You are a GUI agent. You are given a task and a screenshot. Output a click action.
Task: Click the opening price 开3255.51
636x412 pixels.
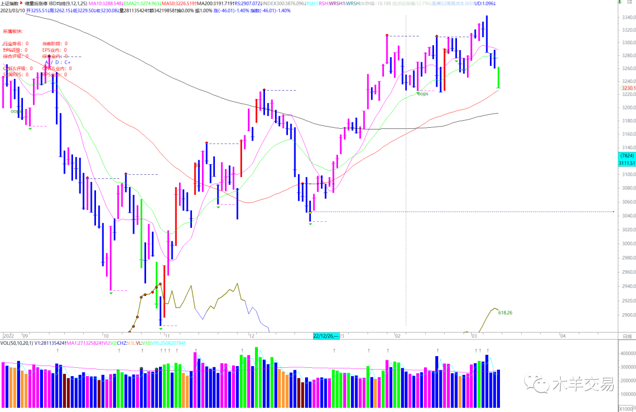pos(37,11)
